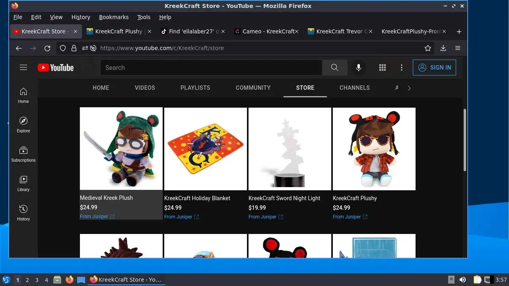Open a new browser tab
The width and height of the screenshot is (509, 286).
click(x=459, y=31)
